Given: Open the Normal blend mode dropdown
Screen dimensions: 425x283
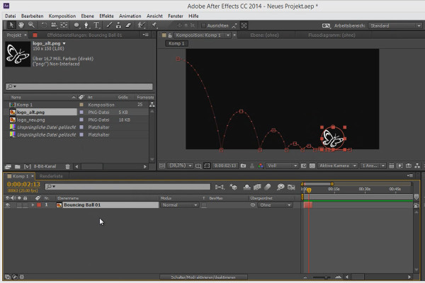Looking at the screenshot, I should point(180,205).
